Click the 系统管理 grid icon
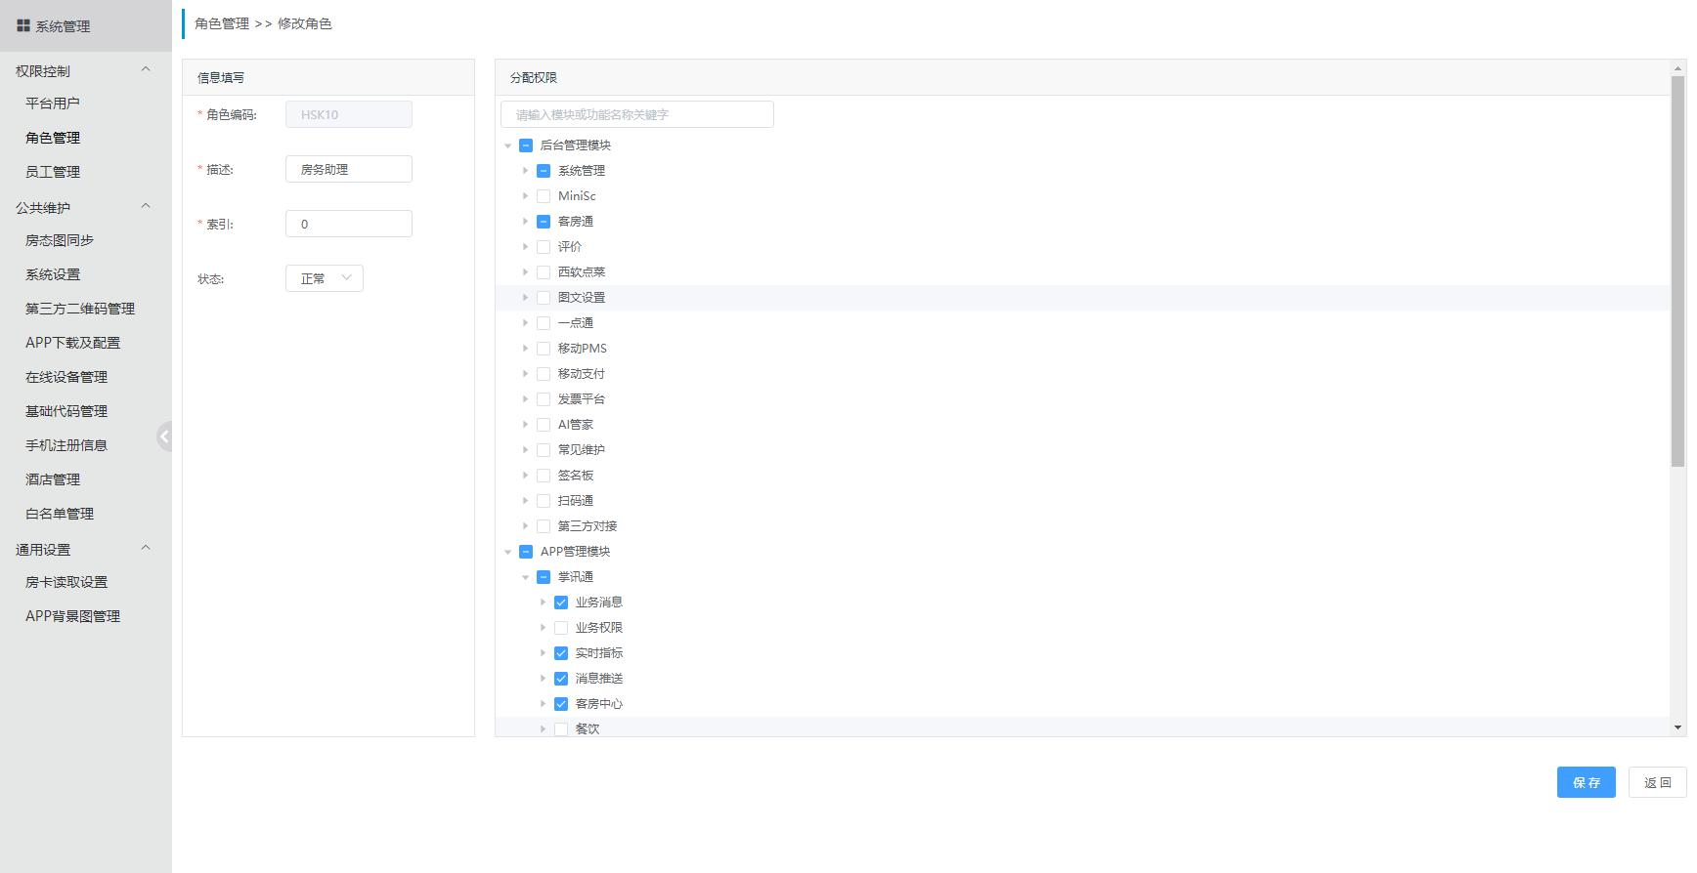The width and height of the screenshot is (1697, 873). 23,25
